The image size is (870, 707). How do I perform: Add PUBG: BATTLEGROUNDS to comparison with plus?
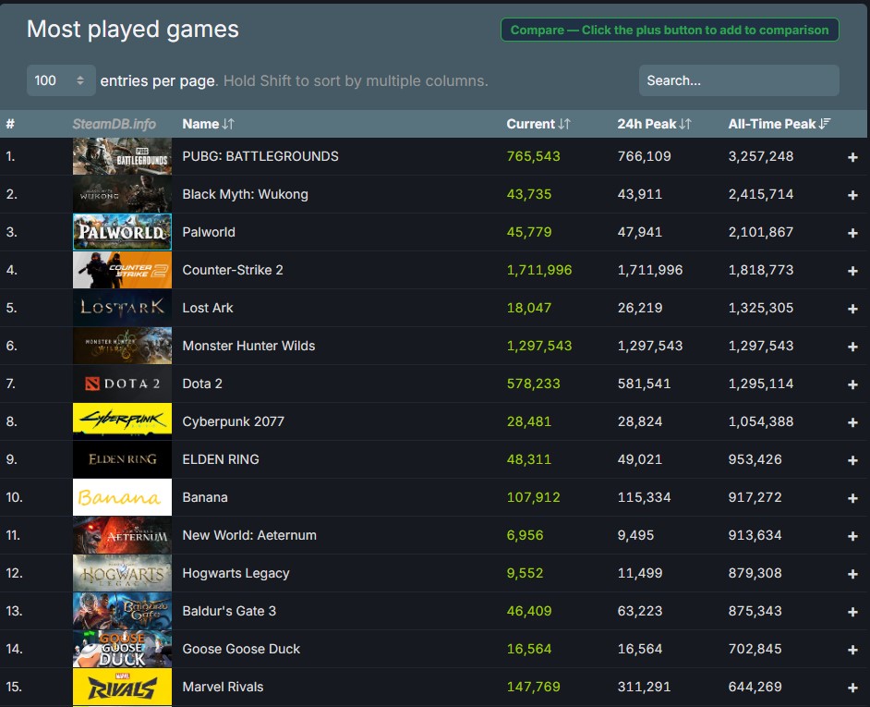click(852, 157)
